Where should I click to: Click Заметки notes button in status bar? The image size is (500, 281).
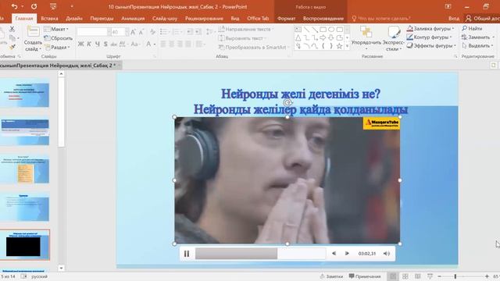pyautogui.click(x=331, y=276)
